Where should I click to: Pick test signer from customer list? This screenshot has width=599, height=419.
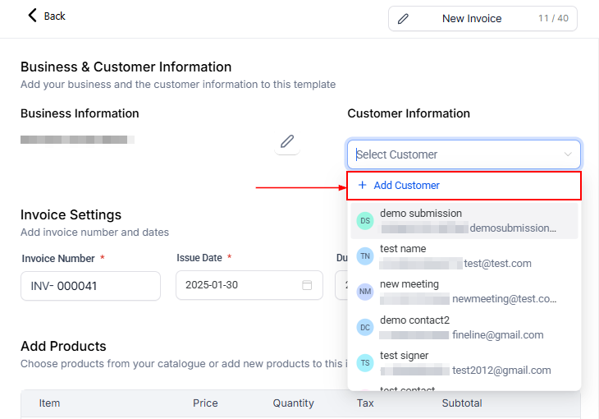[x=464, y=363]
